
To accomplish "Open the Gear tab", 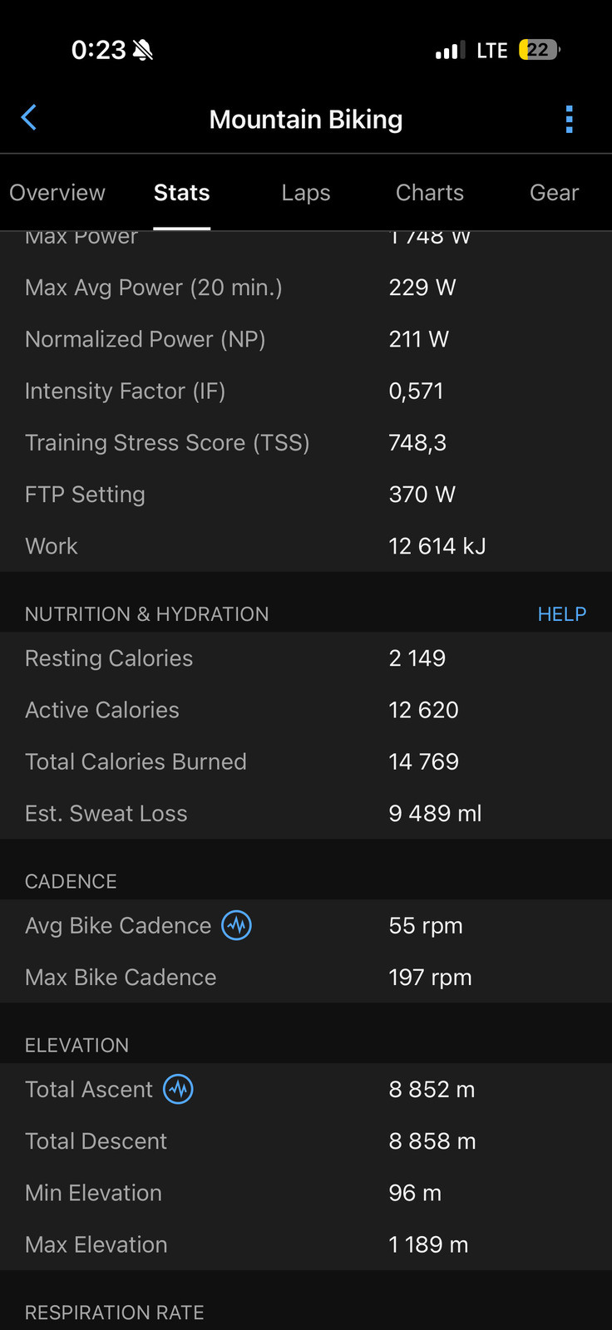I will [x=554, y=193].
